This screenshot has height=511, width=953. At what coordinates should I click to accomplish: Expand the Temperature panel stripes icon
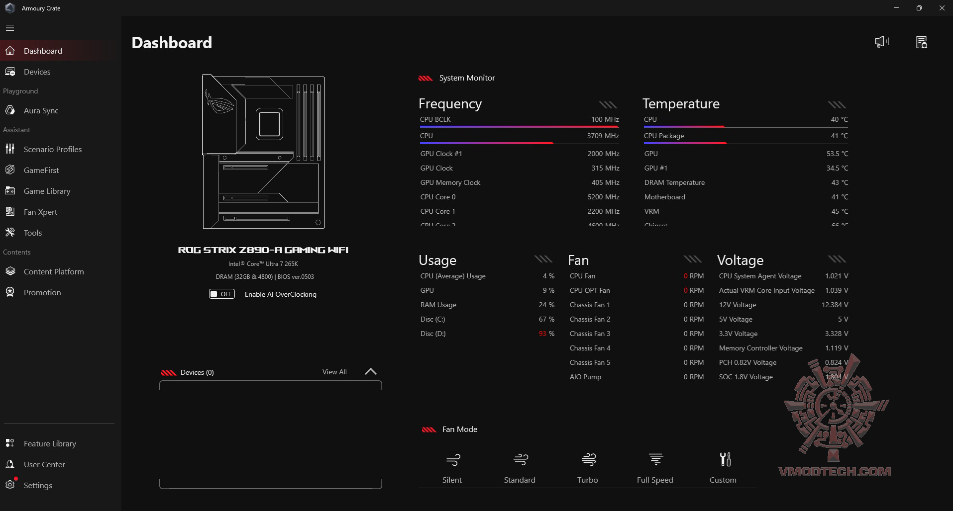837,105
